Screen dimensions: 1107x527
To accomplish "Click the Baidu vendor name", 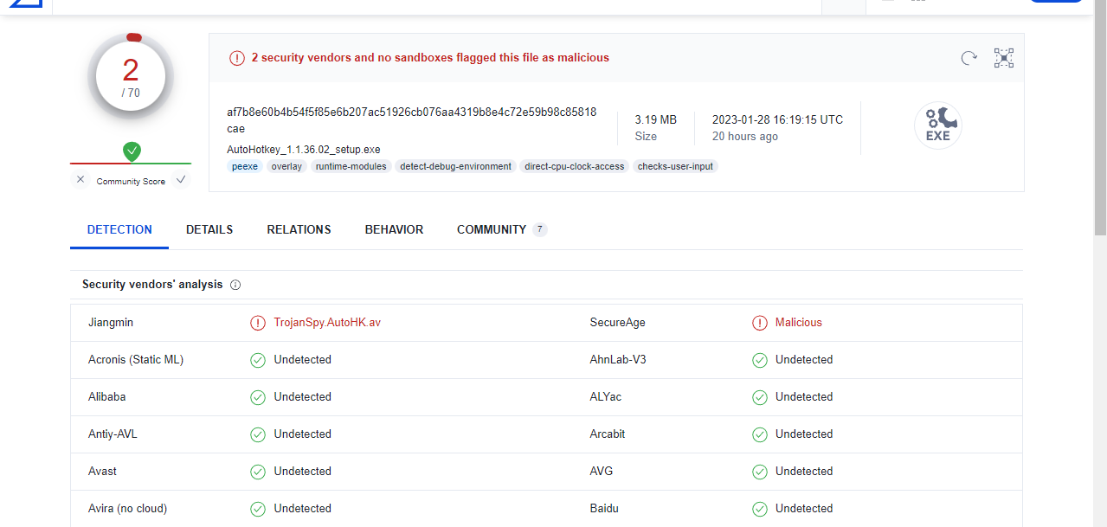I will click(x=604, y=508).
